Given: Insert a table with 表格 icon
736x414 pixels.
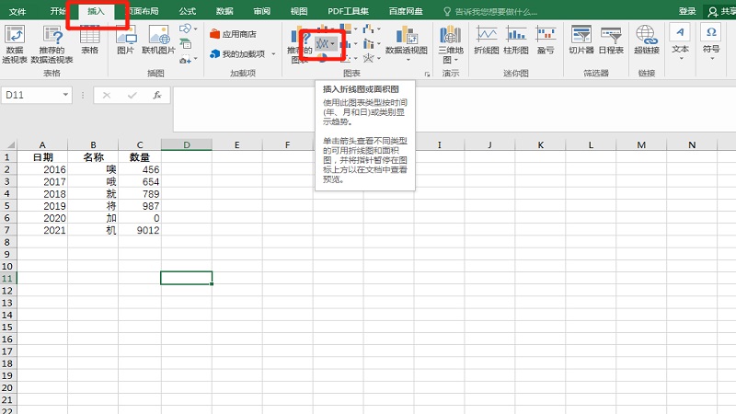Looking at the screenshot, I should (x=89, y=40).
